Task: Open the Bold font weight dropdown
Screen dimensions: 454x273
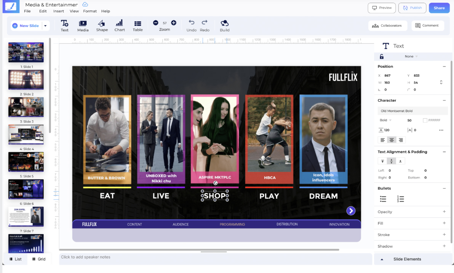Action: [385, 120]
